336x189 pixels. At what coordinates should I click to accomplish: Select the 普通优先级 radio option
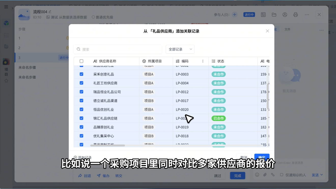(x=93, y=17)
